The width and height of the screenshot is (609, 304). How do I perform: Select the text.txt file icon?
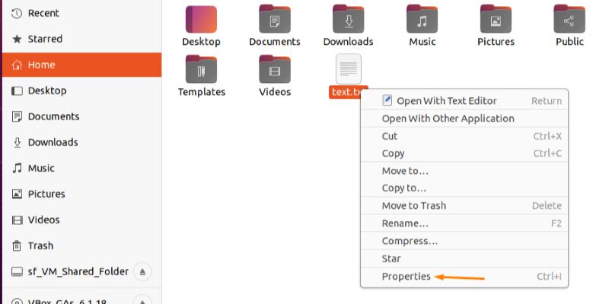tap(349, 69)
